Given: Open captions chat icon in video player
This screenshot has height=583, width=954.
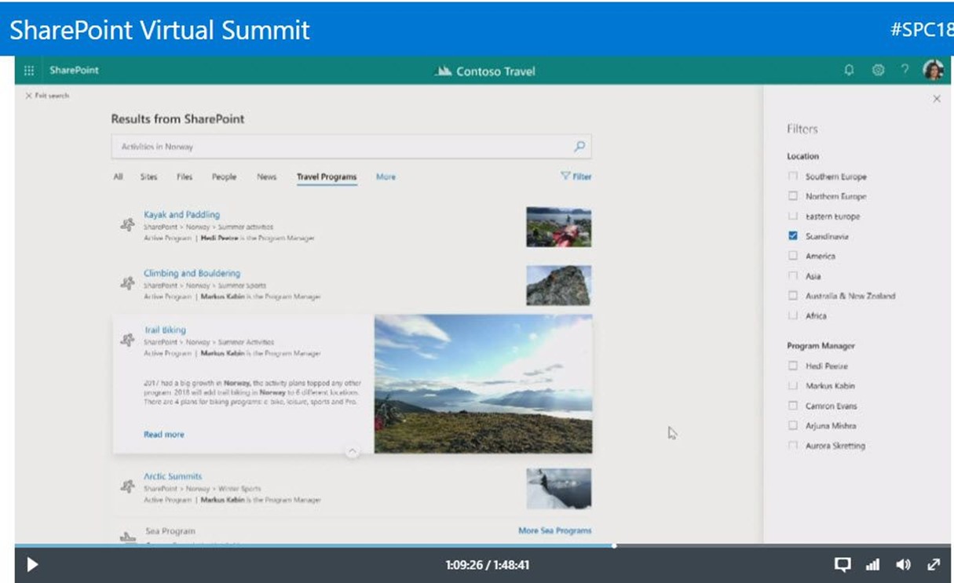Looking at the screenshot, I should [843, 564].
